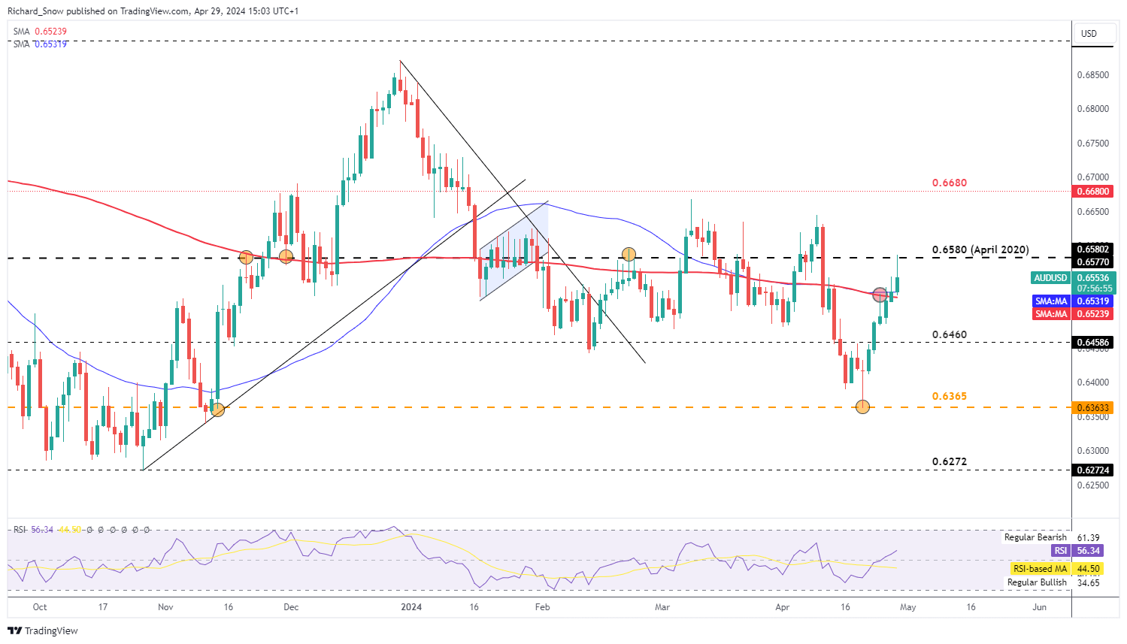The width and height of the screenshot is (1127, 644).
Task: Click the 0.64586 price axis tag
Action: click(1093, 343)
